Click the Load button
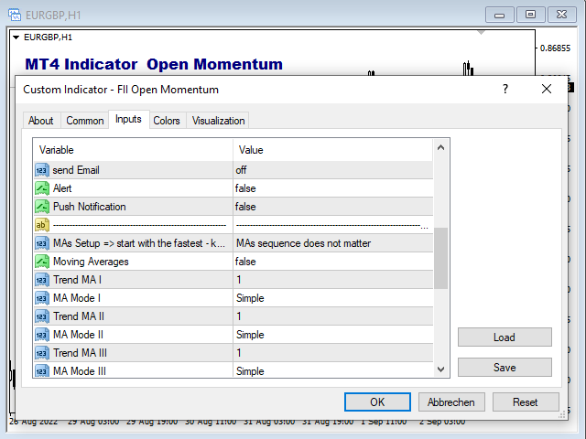Viewport: 586px width, 439px height. pyautogui.click(x=505, y=337)
